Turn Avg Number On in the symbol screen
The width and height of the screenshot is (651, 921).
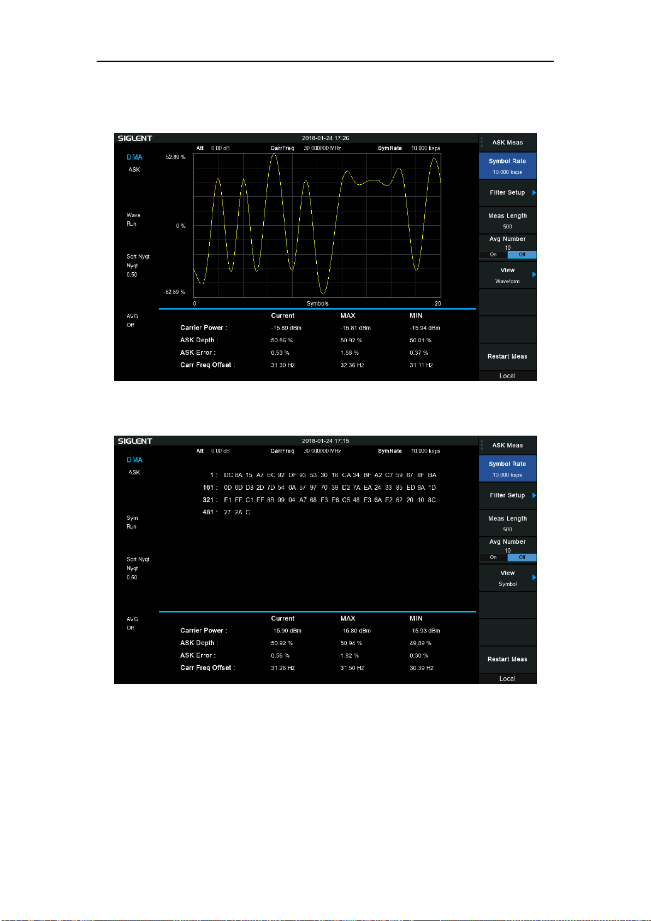pos(493,558)
